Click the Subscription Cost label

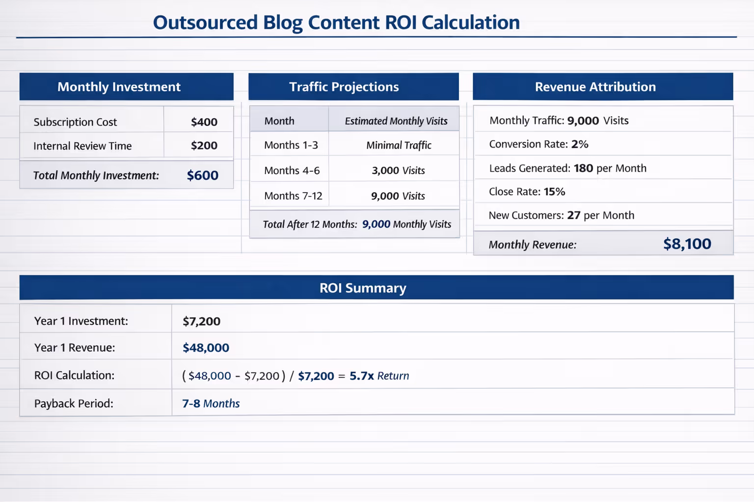[x=75, y=122]
